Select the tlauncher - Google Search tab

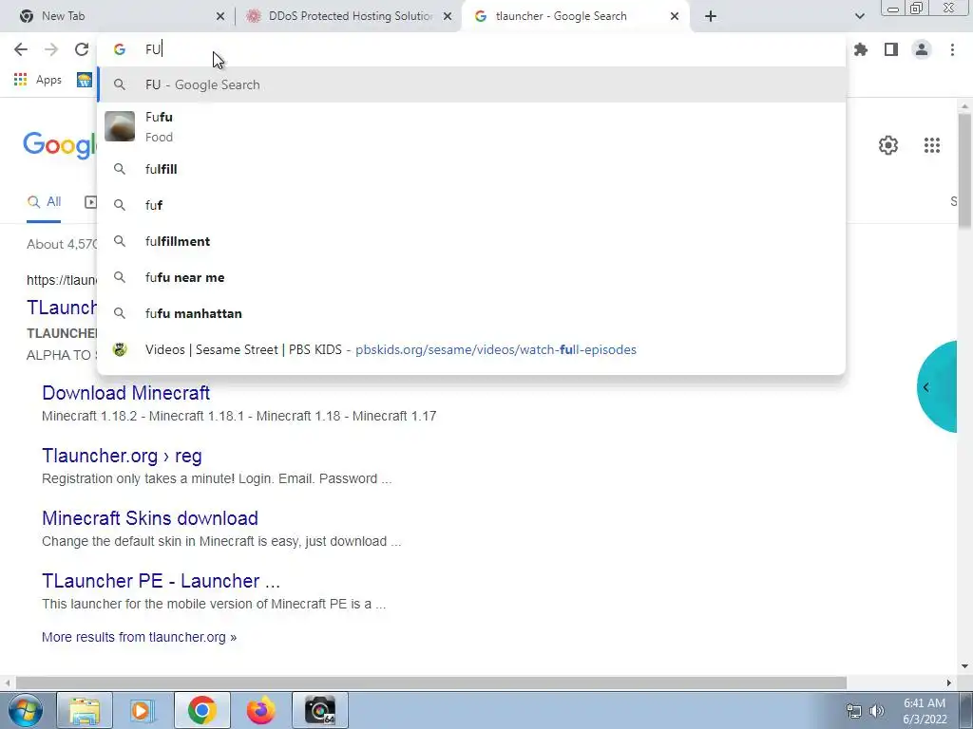click(x=576, y=16)
